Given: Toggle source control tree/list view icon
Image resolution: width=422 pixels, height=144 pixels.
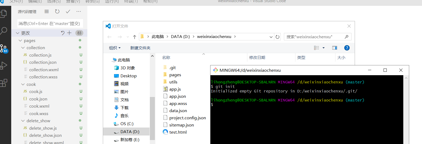Looking at the screenshot, I should point(46,11).
